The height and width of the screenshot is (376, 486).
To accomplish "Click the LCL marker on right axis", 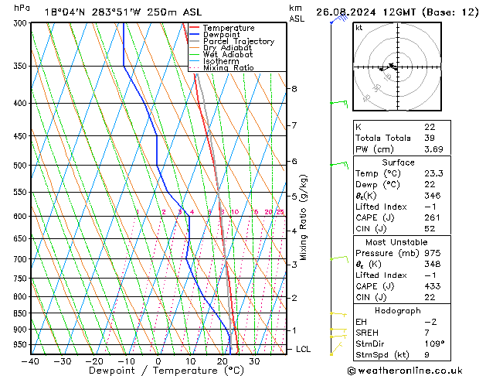I will [x=304, y=350].
